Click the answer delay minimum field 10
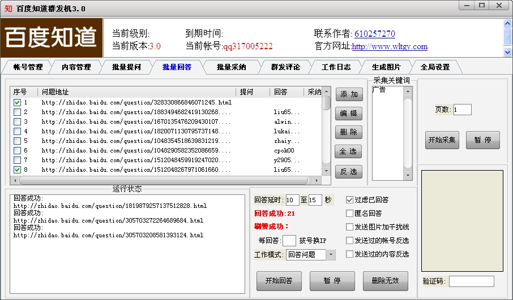 (x=292, y=200)
